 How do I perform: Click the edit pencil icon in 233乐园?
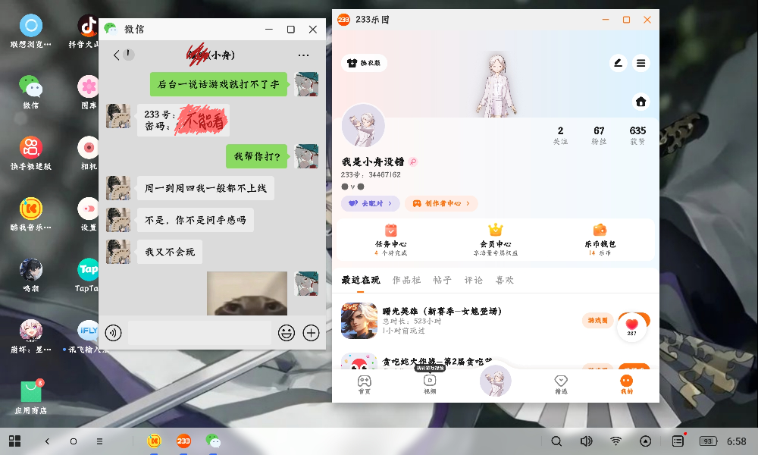(x=618, y=63)
